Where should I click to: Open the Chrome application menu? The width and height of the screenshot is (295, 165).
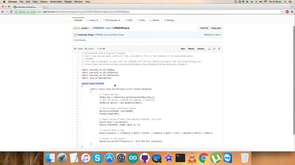(12, 2)
